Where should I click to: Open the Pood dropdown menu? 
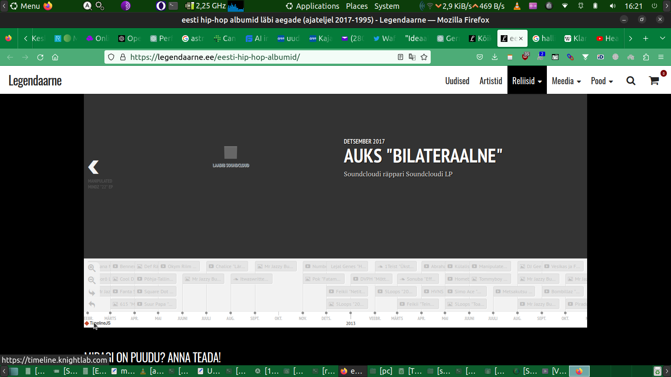click(x=602, y=81)
